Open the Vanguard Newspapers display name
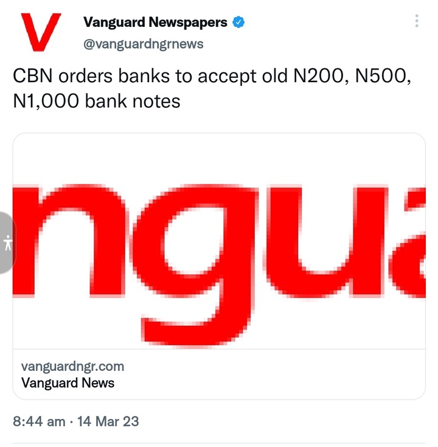 coord(155,23)
